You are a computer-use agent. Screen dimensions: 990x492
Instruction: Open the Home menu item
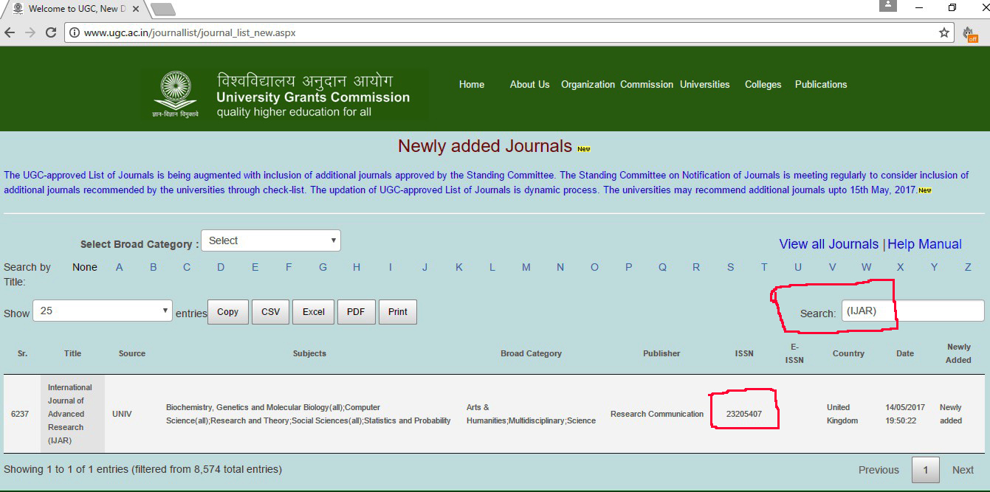(472, 84)
